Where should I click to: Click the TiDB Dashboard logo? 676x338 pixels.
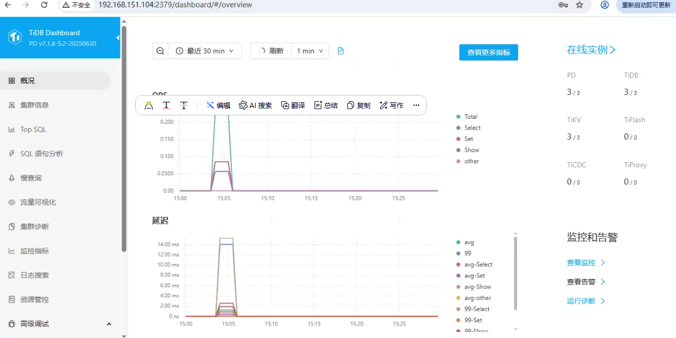coord(15,37)
